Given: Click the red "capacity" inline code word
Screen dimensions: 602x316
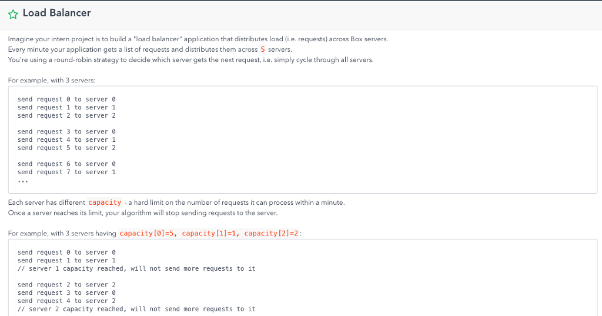Looking at the screenshot, I should [x=105, y=202].
